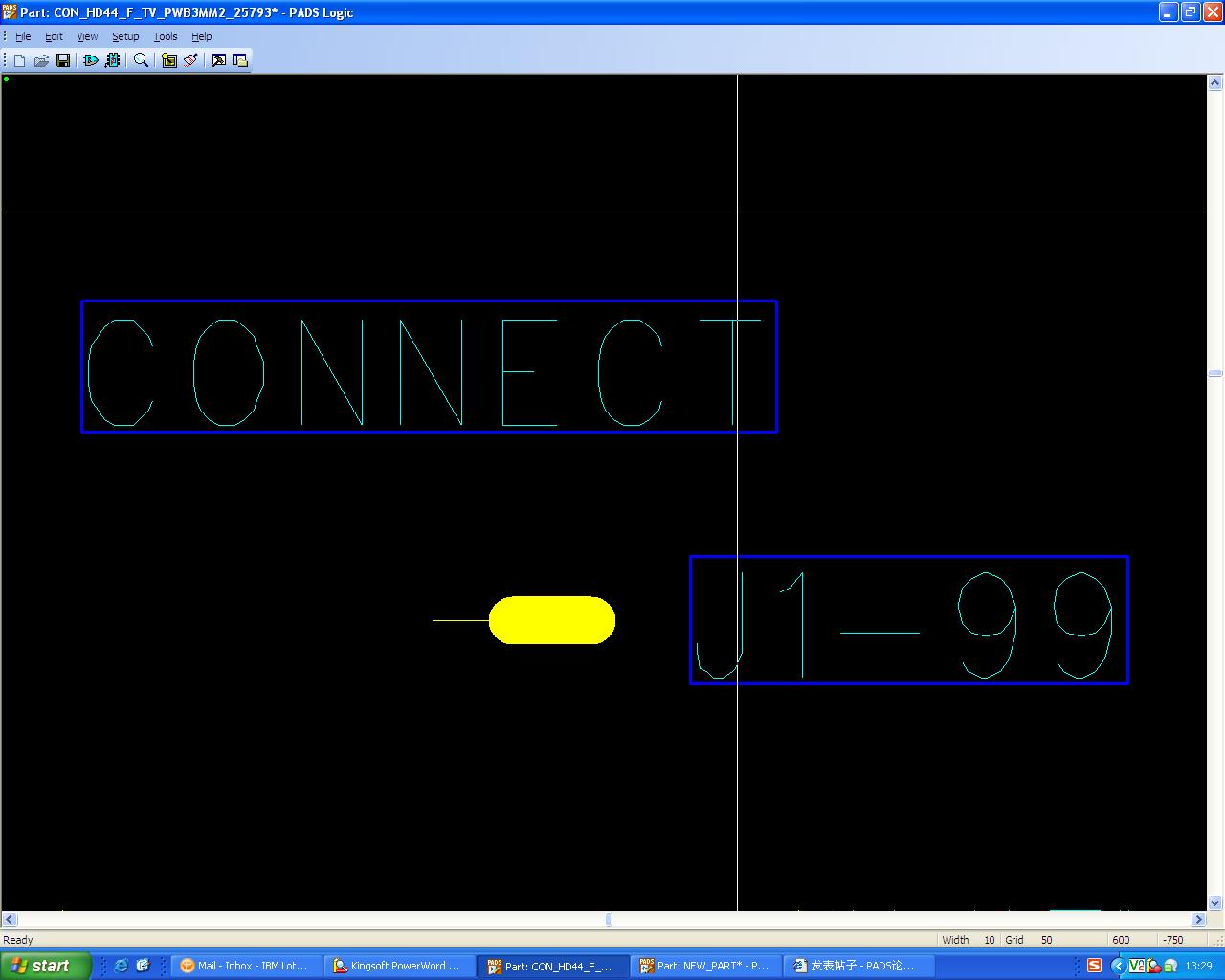This screenshot has width=1225, height=980.
Task: Click the hammer window toolbar icon
Action: click(219, 60)
